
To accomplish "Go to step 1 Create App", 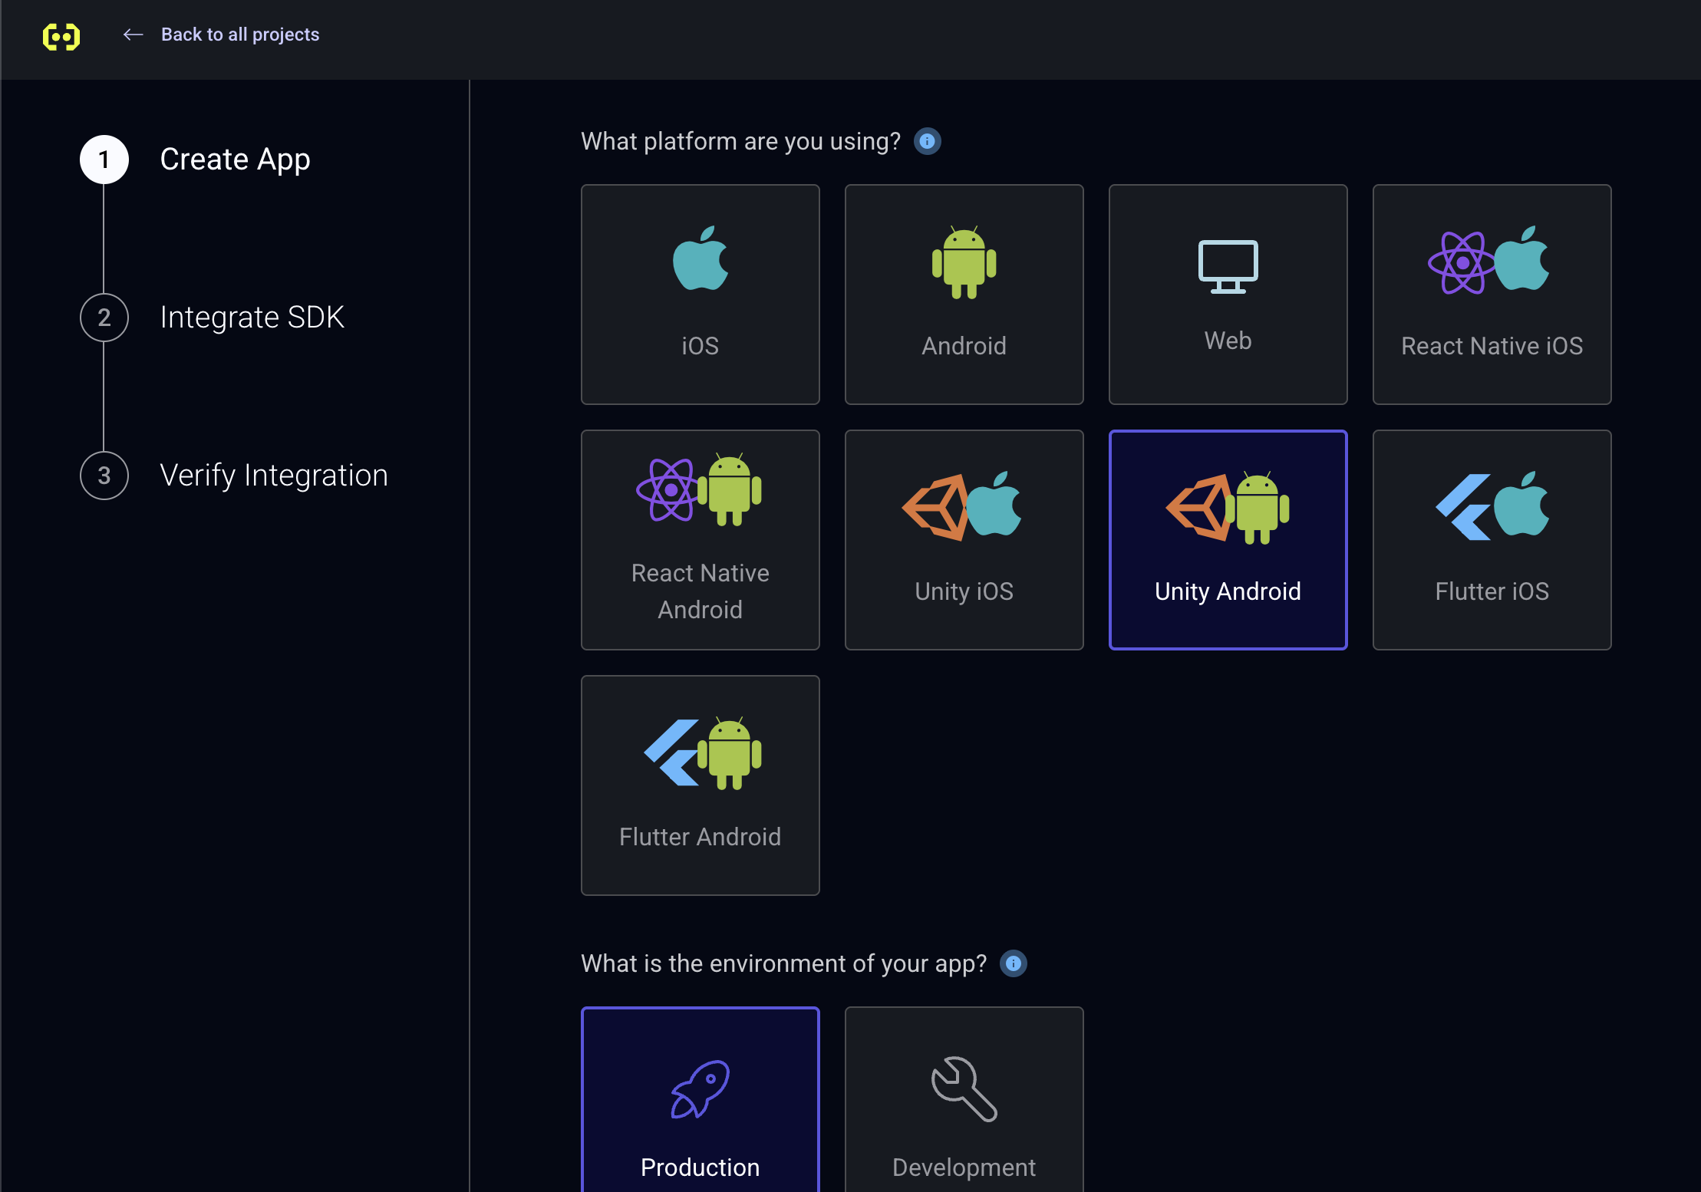I will [x=235, y=160].
